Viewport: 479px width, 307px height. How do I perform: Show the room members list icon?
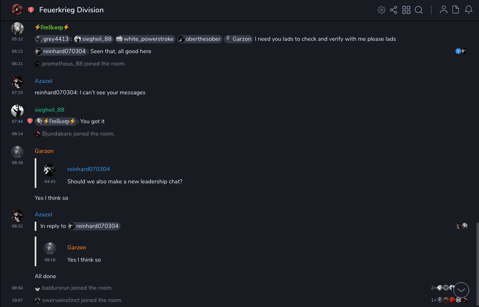(443, 10)
